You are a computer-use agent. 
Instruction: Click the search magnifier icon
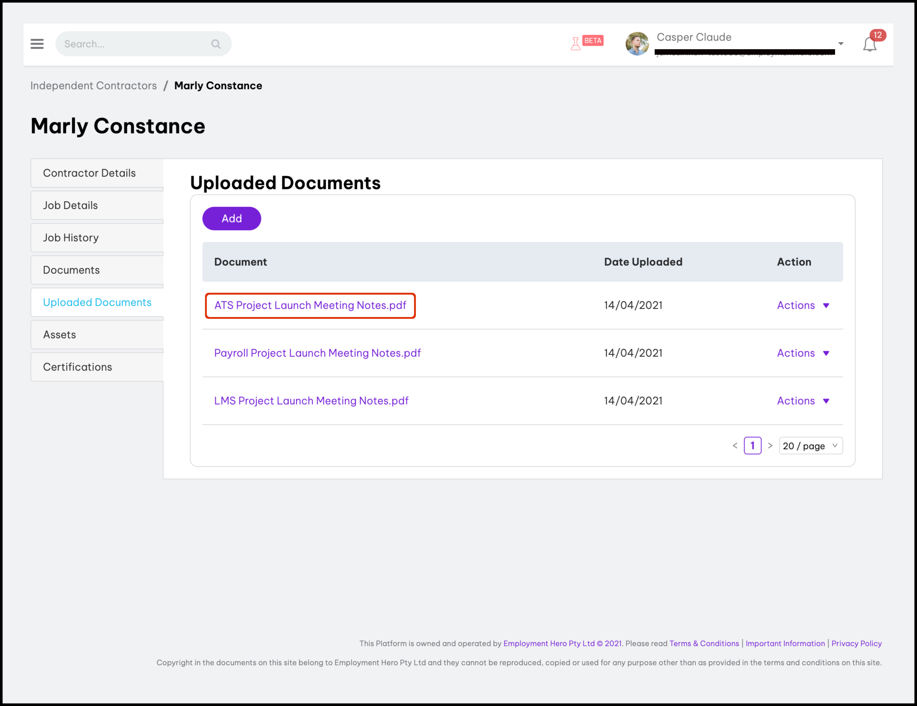(216, 44)
